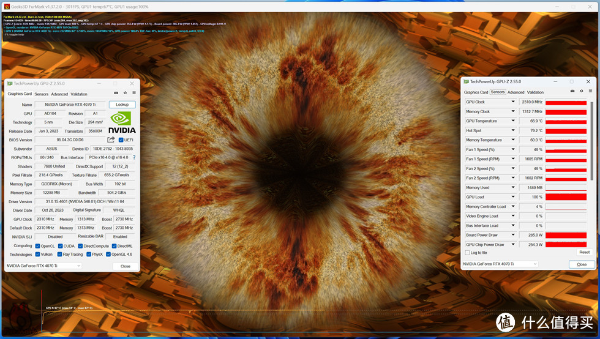The image size is (600, 339).
Task: Open GPU selector dropdown in left GPU-Z window
Action: 43,266
